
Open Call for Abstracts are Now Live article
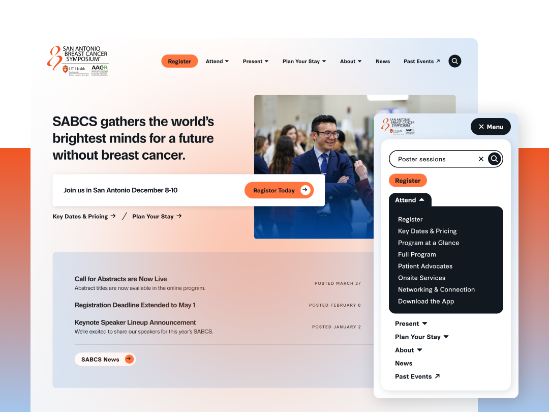(x=121, y=279)
